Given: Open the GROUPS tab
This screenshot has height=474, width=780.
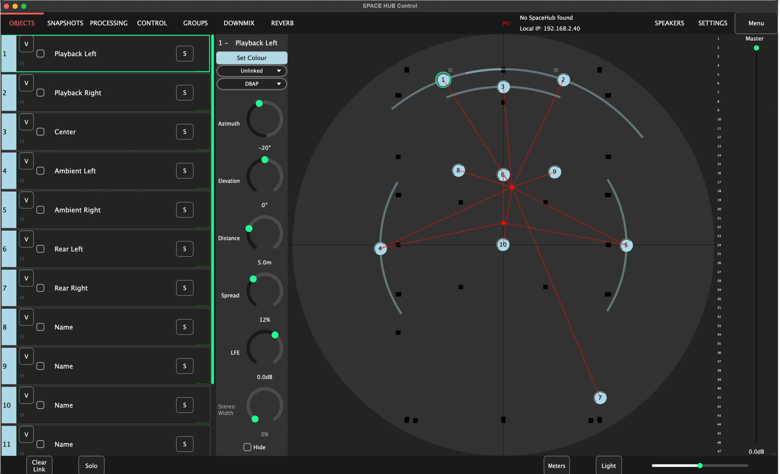Looking at the screenshot, I should tap(196, 23).
